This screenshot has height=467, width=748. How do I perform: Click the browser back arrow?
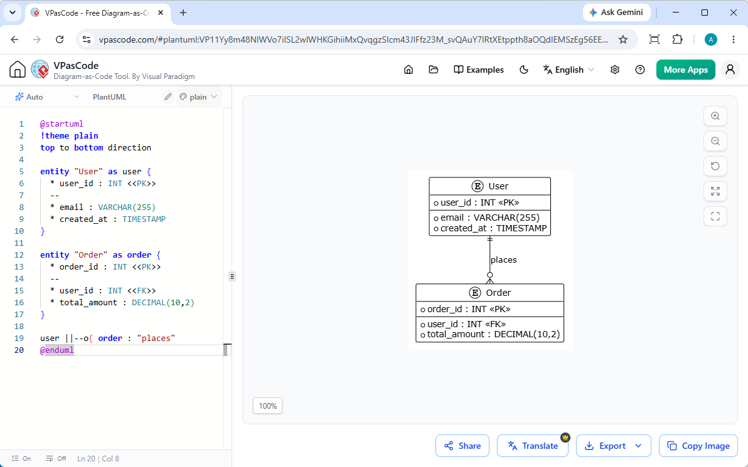tap(14, 39)
